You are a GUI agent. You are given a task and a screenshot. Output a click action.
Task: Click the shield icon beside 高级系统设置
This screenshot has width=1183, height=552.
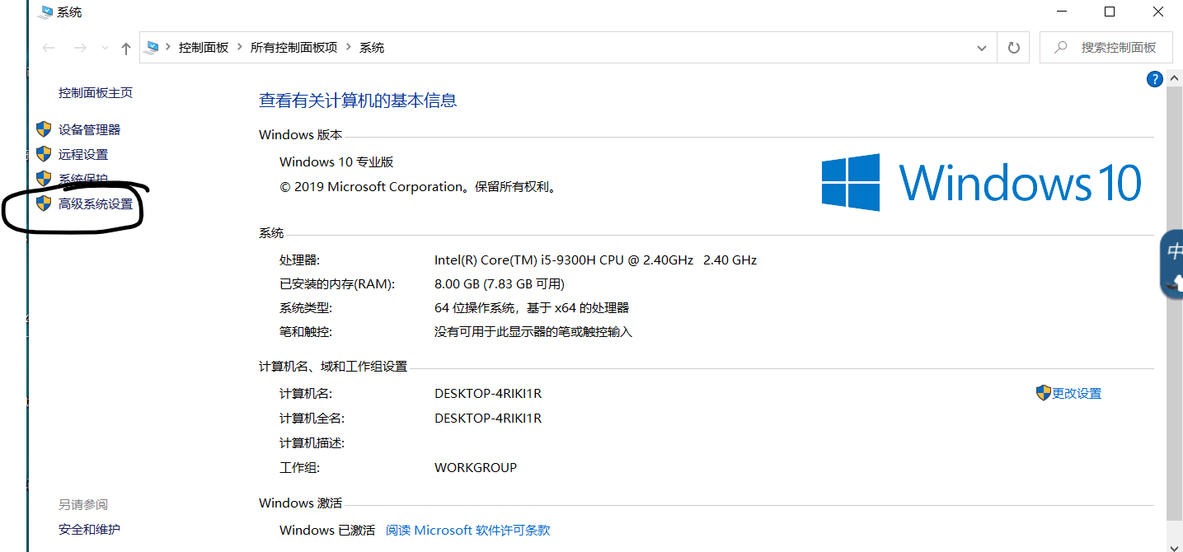[45, 203]
